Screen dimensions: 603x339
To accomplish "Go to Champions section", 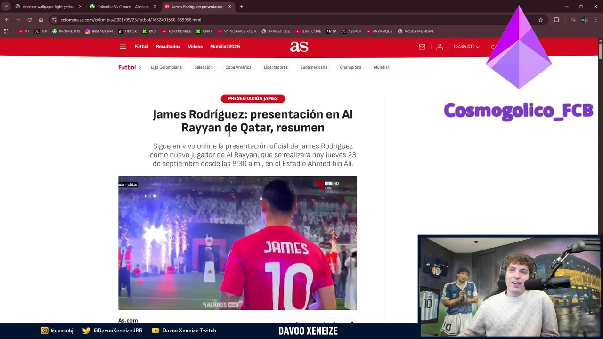I will coord(350,67).
